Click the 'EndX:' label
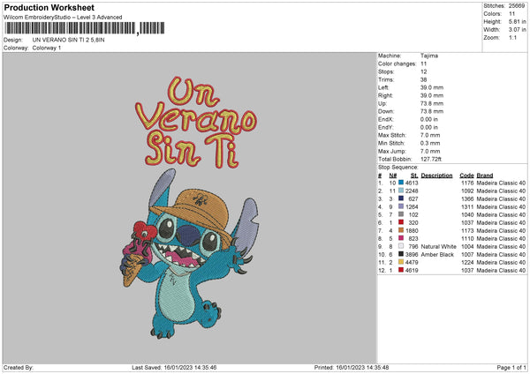This screenshot has width=530, height=374. (386, 119)
